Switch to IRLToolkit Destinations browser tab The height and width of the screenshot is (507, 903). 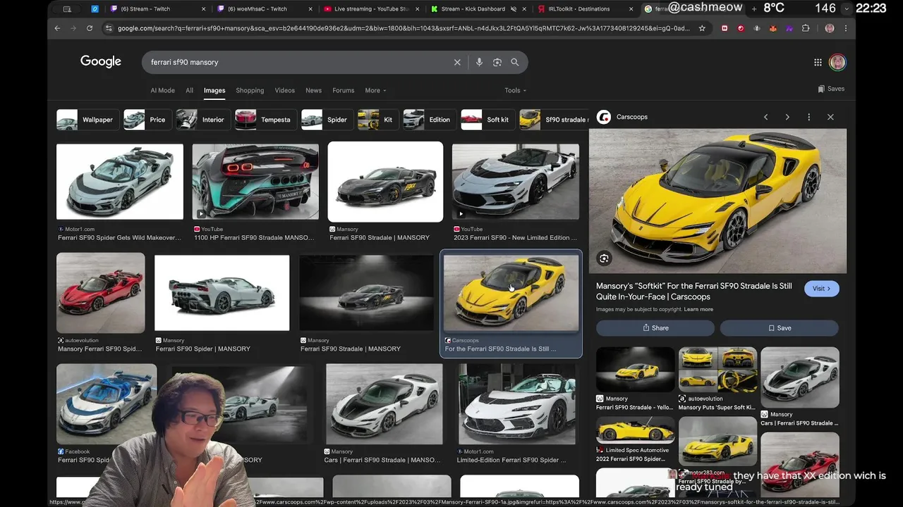pos(584,9)
